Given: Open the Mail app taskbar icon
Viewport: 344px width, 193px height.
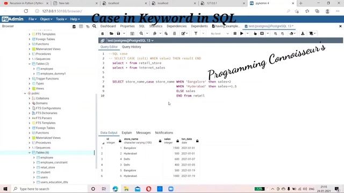Looking at the screenshot, I should [138, 189].
